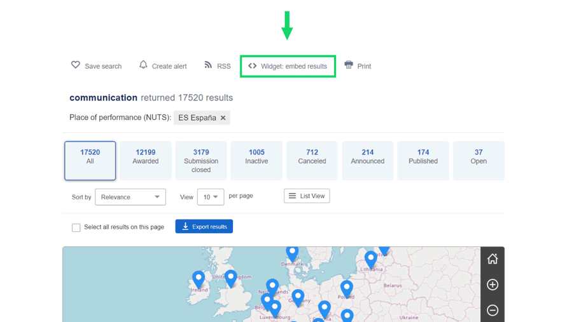Remove the ES España filter tag

(x=223, y=118)
